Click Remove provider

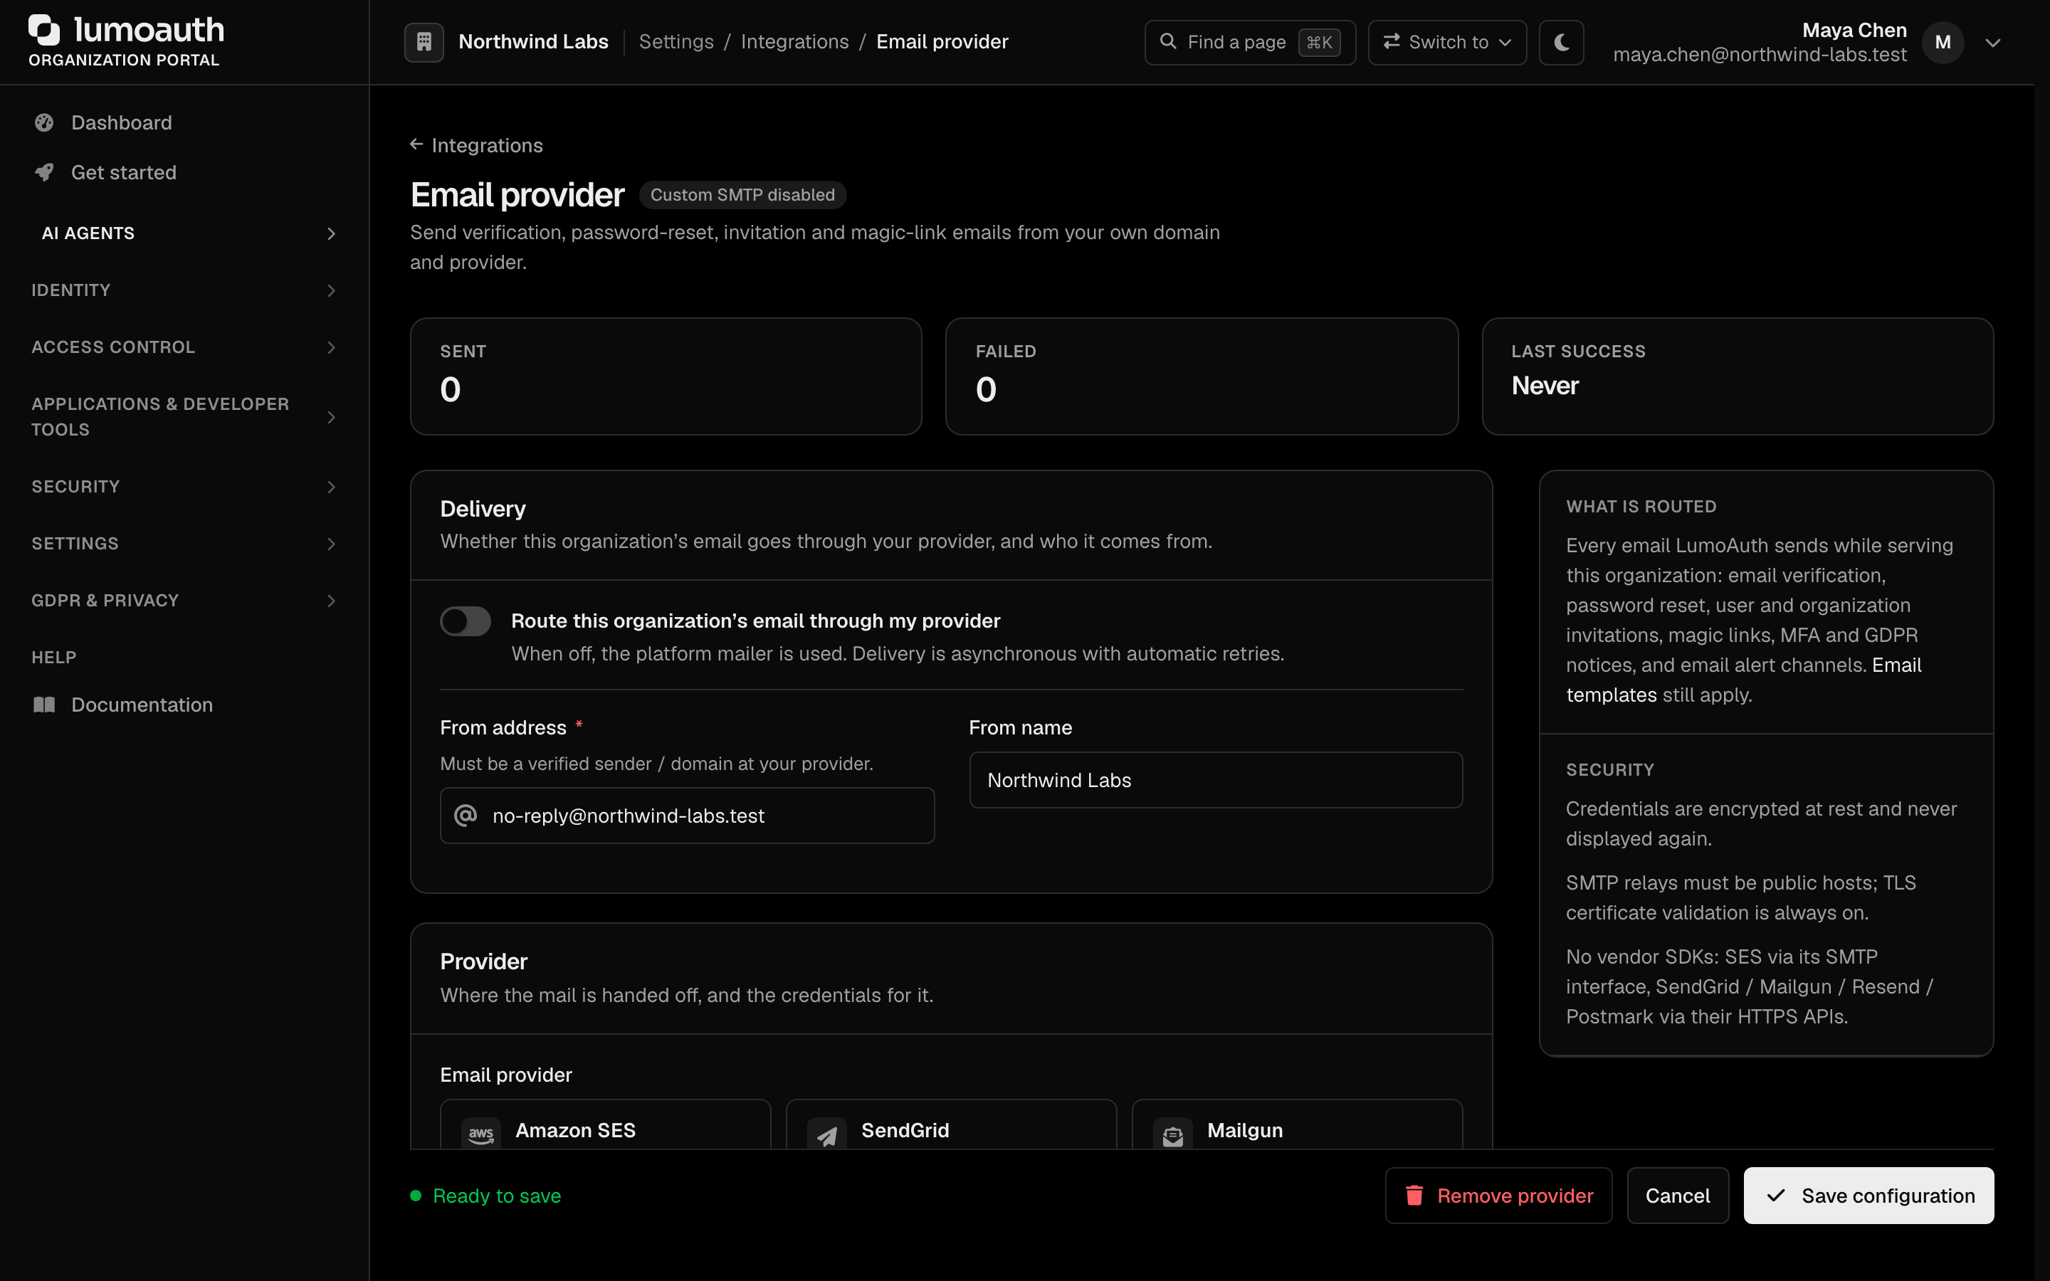pos(1498,1196)
